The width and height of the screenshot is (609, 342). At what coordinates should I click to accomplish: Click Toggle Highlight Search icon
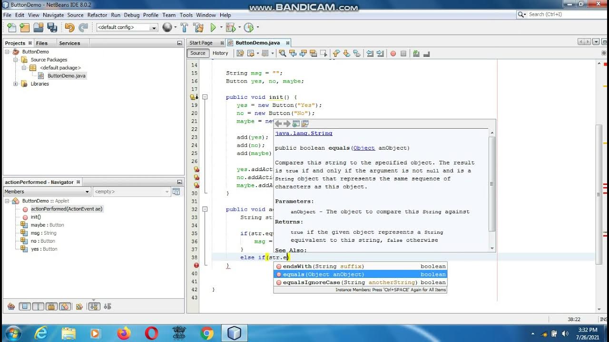coord(313,53)
